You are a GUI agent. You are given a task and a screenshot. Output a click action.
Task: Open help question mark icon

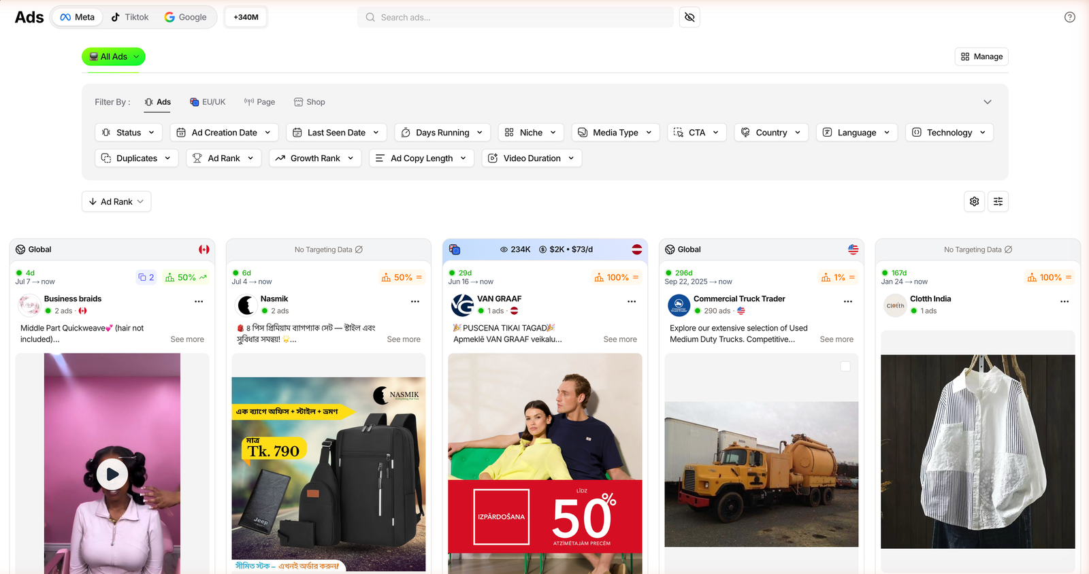pyautogui.click(x=1070, y=17)
